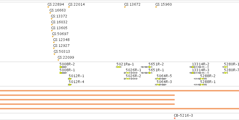Select the bottommost orange horizontal bar
Screen dimensions: 239x120
pos(120,109)
